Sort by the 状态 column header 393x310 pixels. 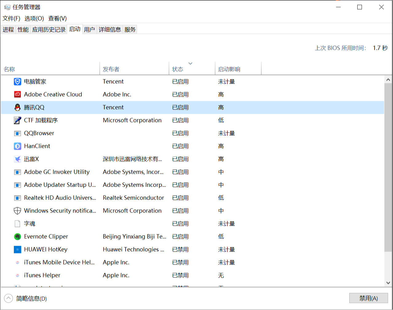click(x=178, y=69)
